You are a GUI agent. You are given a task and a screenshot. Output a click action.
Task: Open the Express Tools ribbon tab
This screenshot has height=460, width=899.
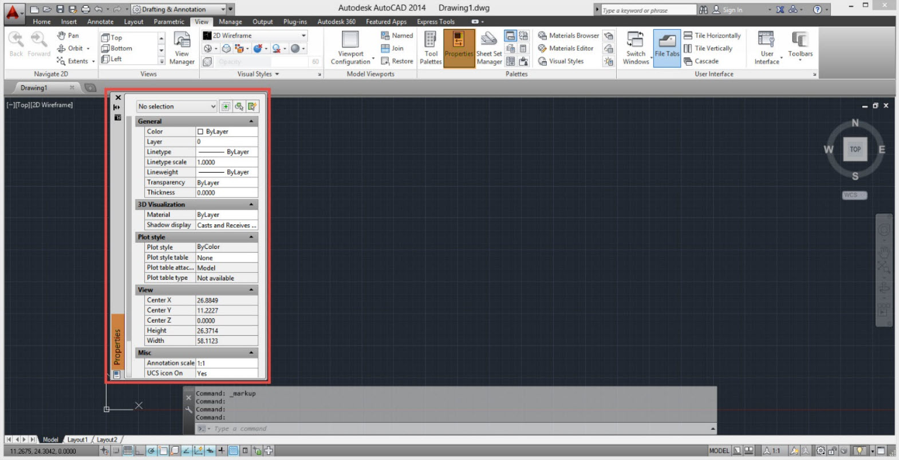tap(436, 22)
